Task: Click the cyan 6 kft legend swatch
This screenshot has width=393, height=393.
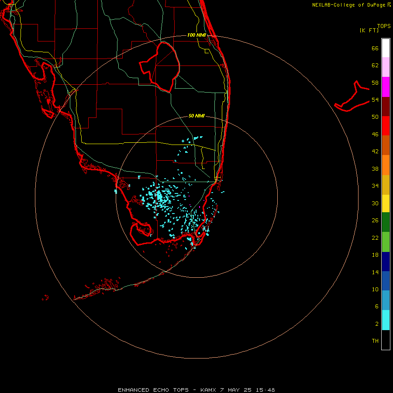Action: click(386, 320)
